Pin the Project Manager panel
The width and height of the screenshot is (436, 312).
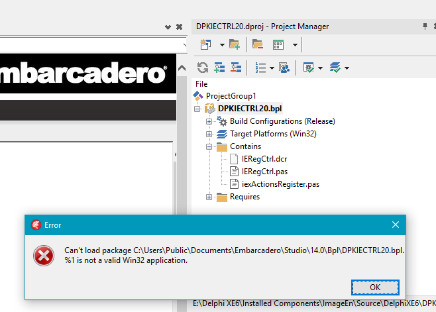[425, 26]
